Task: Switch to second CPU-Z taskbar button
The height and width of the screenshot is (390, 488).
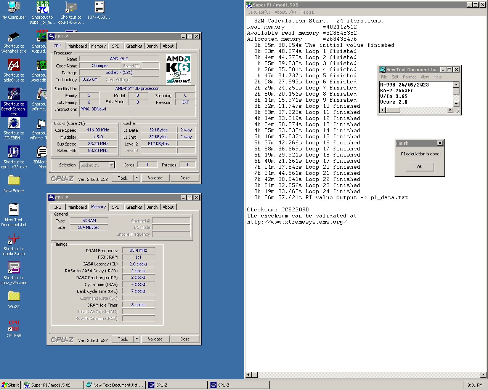Action: (239, 385)
